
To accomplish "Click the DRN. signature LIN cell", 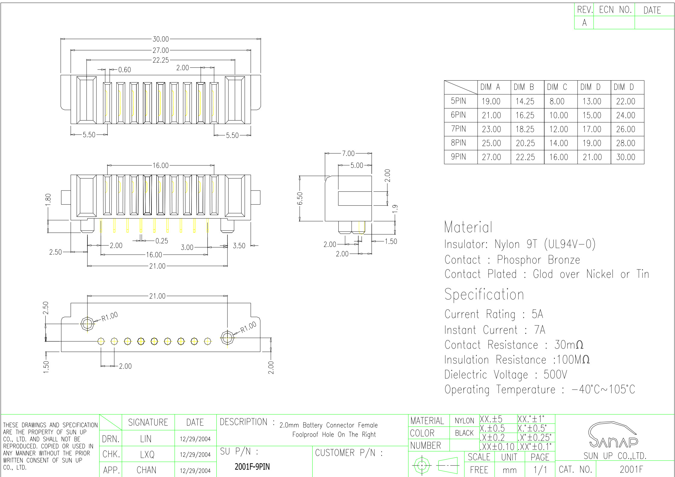I will pos(146,439).
